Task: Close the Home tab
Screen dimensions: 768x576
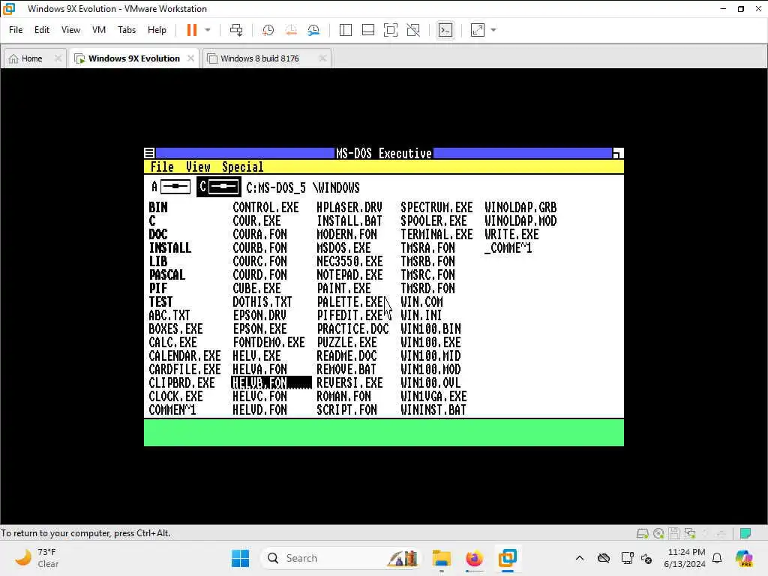Action: point(58,58)
